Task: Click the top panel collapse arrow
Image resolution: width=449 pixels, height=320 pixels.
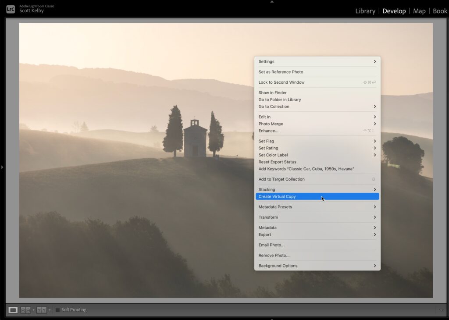Action: (272, 2)
